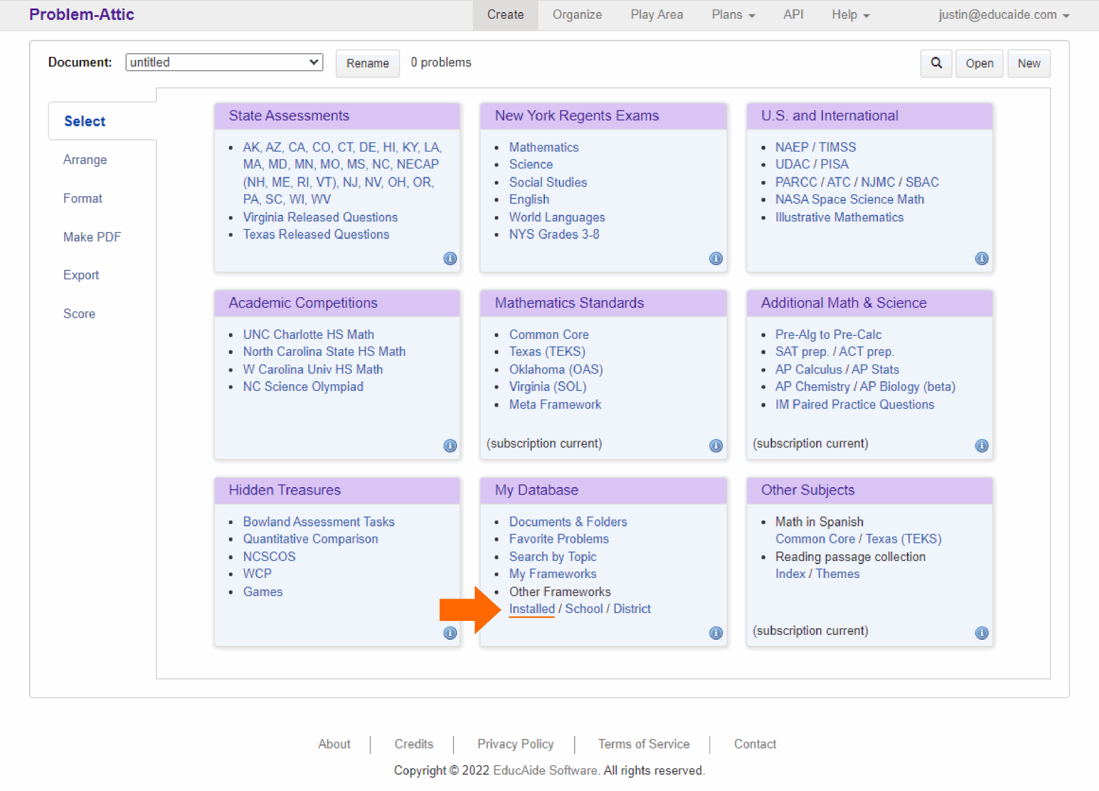Open Documents & Folders link
This screenshot has height=791, width=1099.
tap(568, 522)
